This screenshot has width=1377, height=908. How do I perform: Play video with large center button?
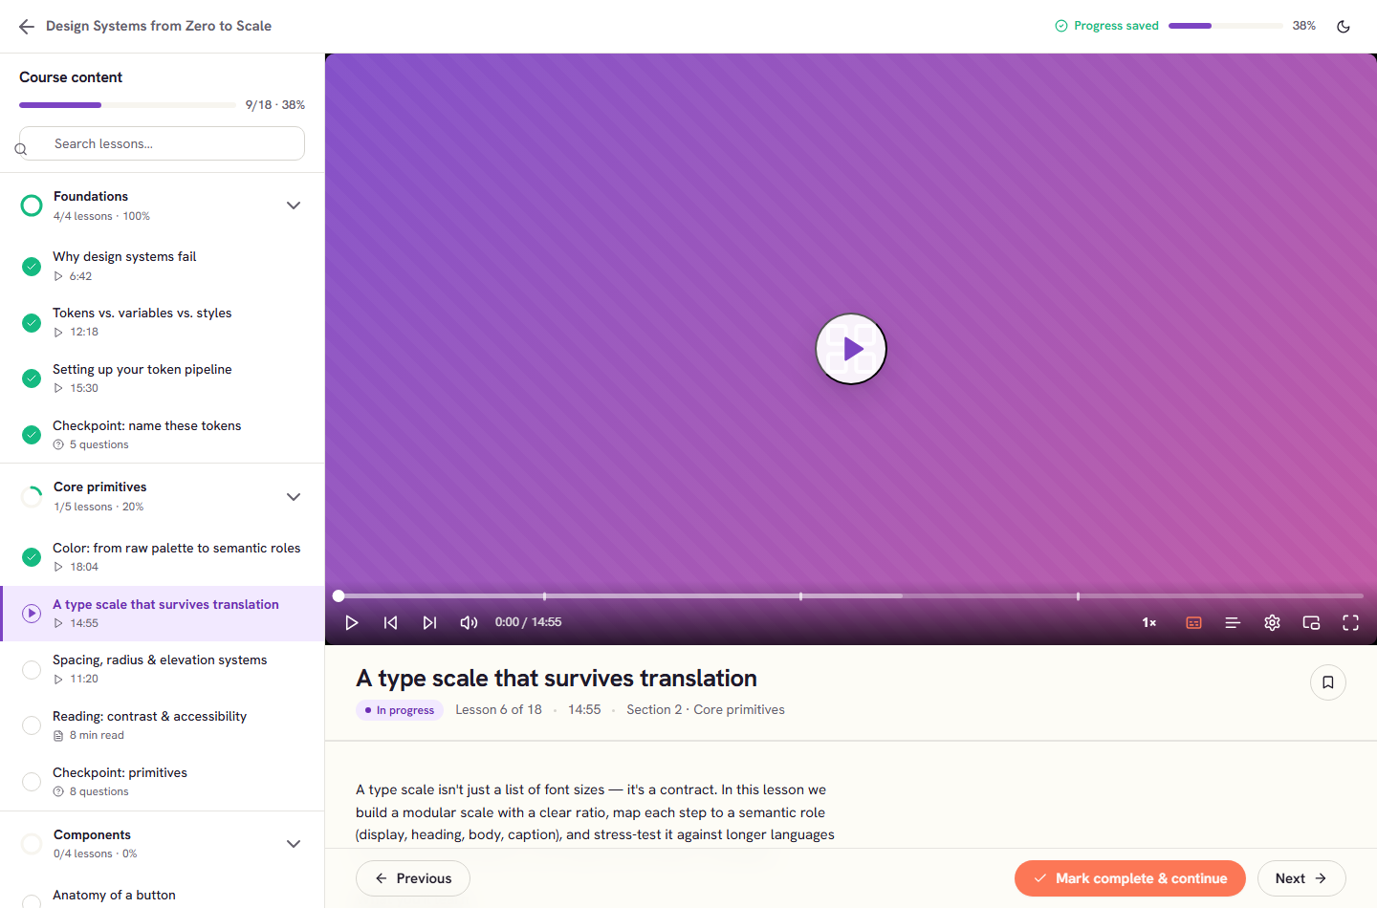851,349
